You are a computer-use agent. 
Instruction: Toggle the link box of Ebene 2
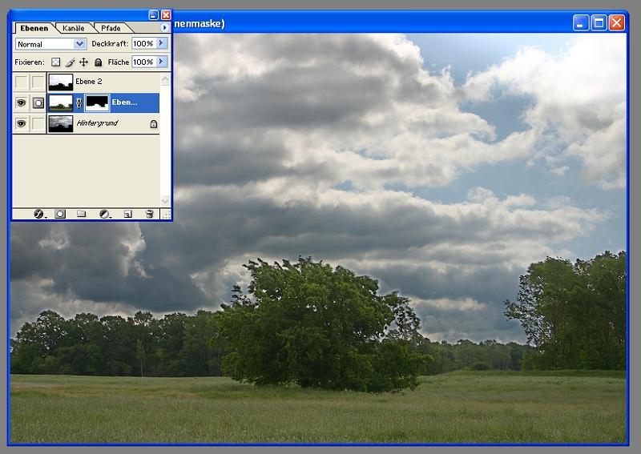[x=38, y=82]
